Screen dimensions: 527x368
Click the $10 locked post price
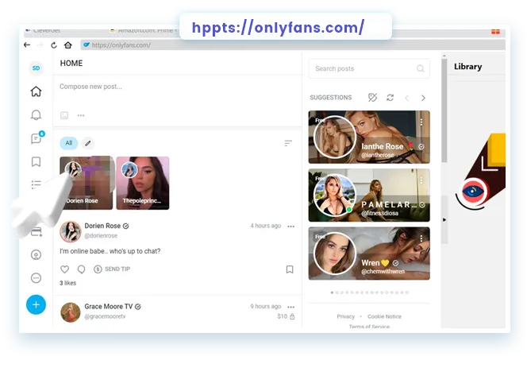coord(286,316)
